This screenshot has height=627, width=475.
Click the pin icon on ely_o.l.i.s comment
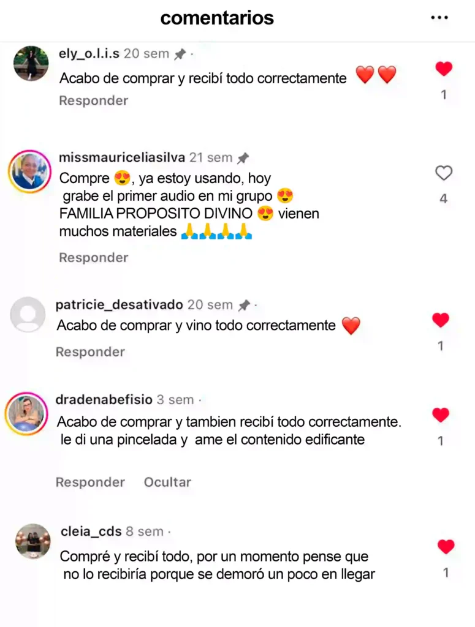[x=180, y=54]
